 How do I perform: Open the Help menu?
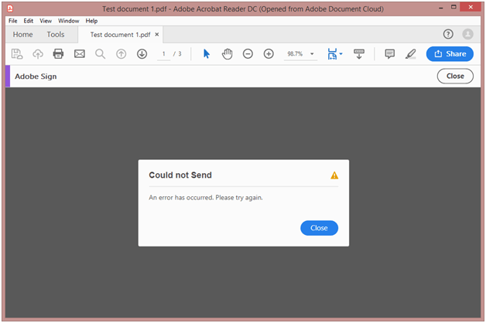click(91, 21)
